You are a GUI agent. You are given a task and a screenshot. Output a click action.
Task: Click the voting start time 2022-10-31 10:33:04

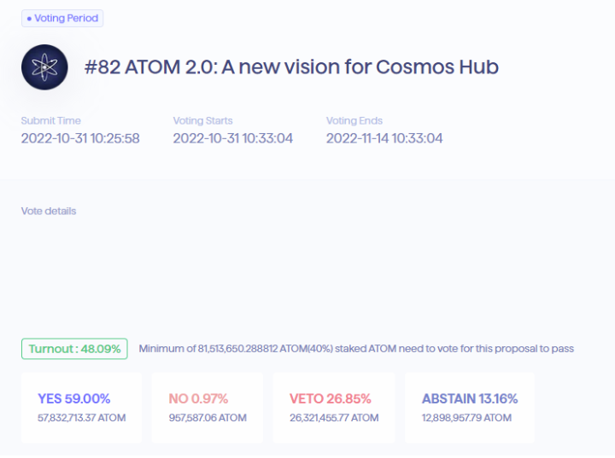pos(233,138)
